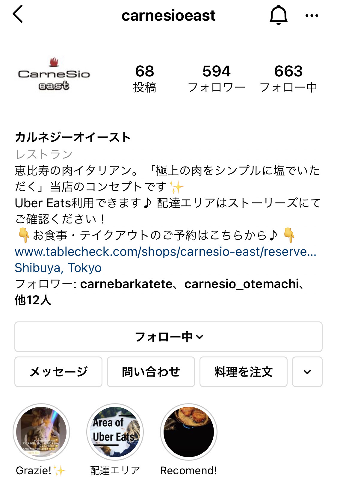The image size is (337, 485).
Task: Tap the 料理を注文 order food button
Action: click(243, 372)
